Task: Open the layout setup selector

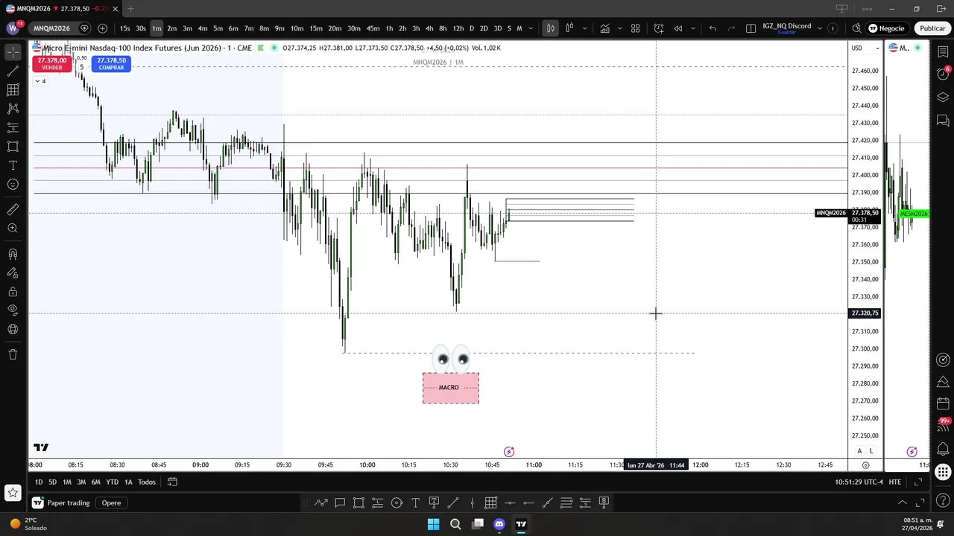Action: pyautogui.click(x=751, y=28)
